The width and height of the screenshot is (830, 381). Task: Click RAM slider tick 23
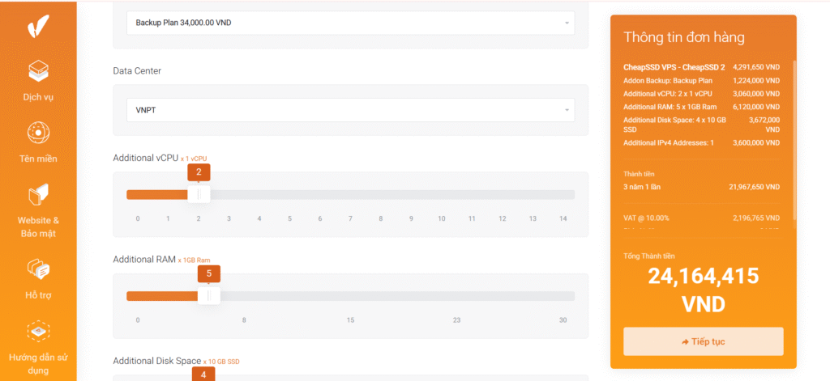pos(456,296)
